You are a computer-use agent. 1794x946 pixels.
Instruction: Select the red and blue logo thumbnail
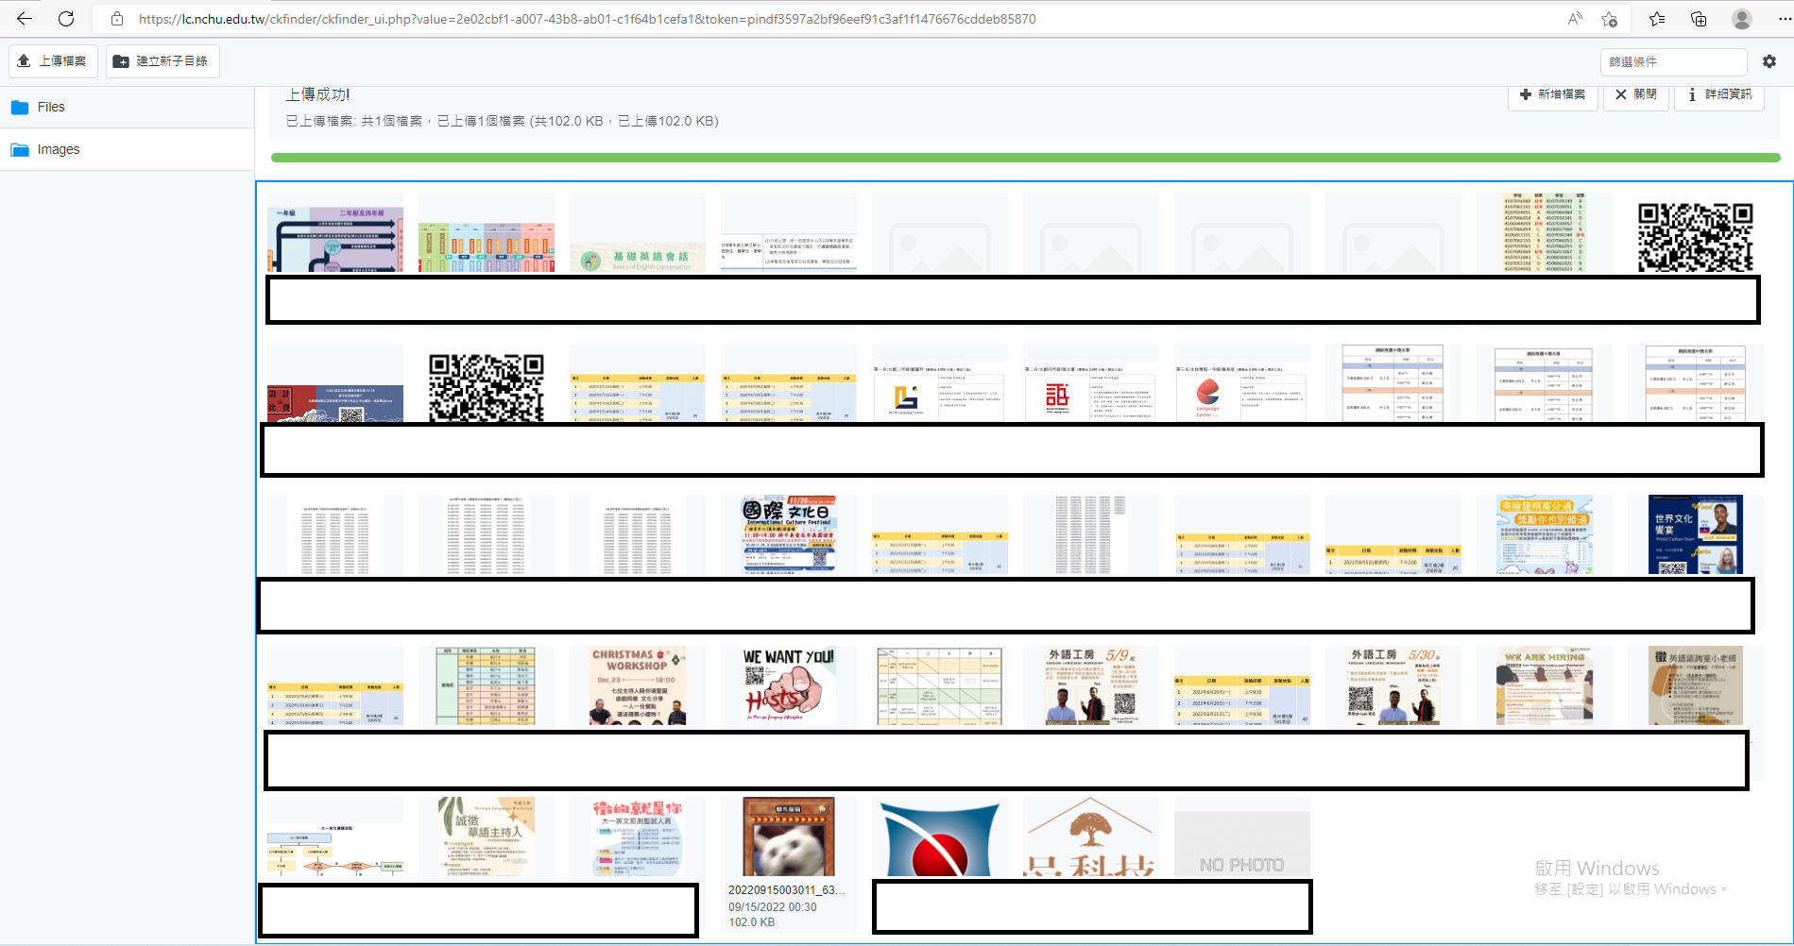tap(940, 836)
